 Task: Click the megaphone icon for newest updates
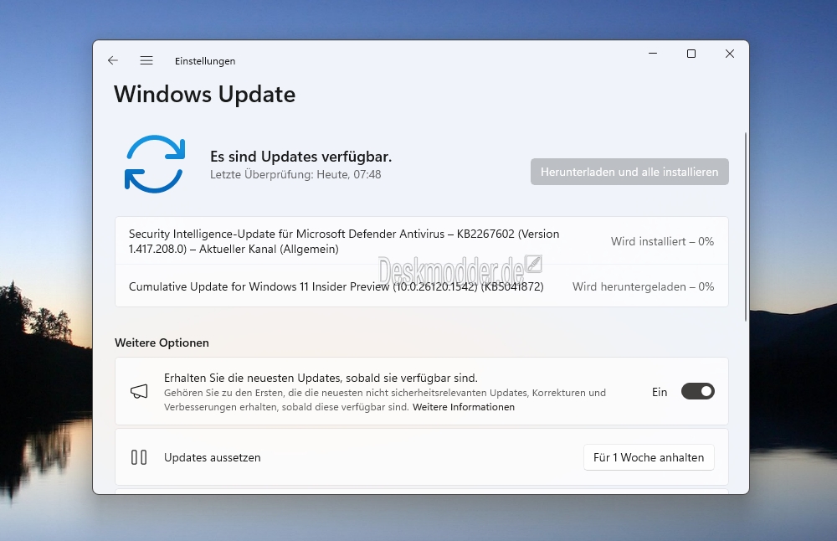[x=139, y=391]
